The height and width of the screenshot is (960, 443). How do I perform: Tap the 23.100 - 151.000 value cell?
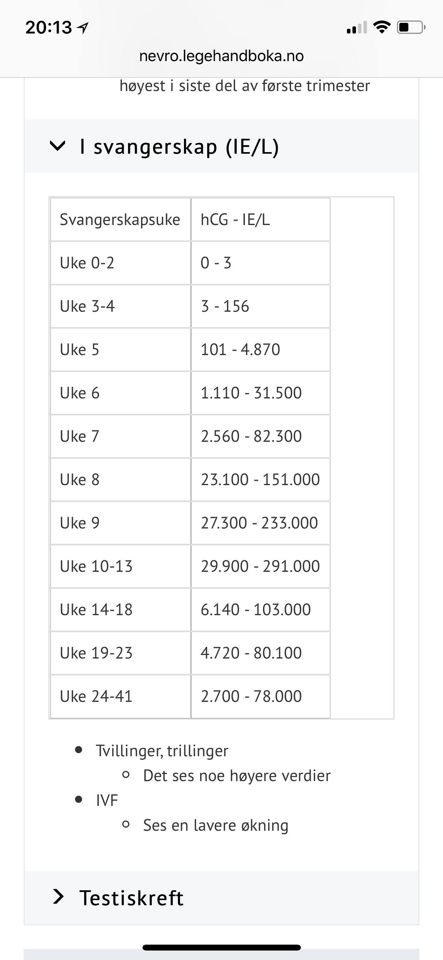click(260, 480)
